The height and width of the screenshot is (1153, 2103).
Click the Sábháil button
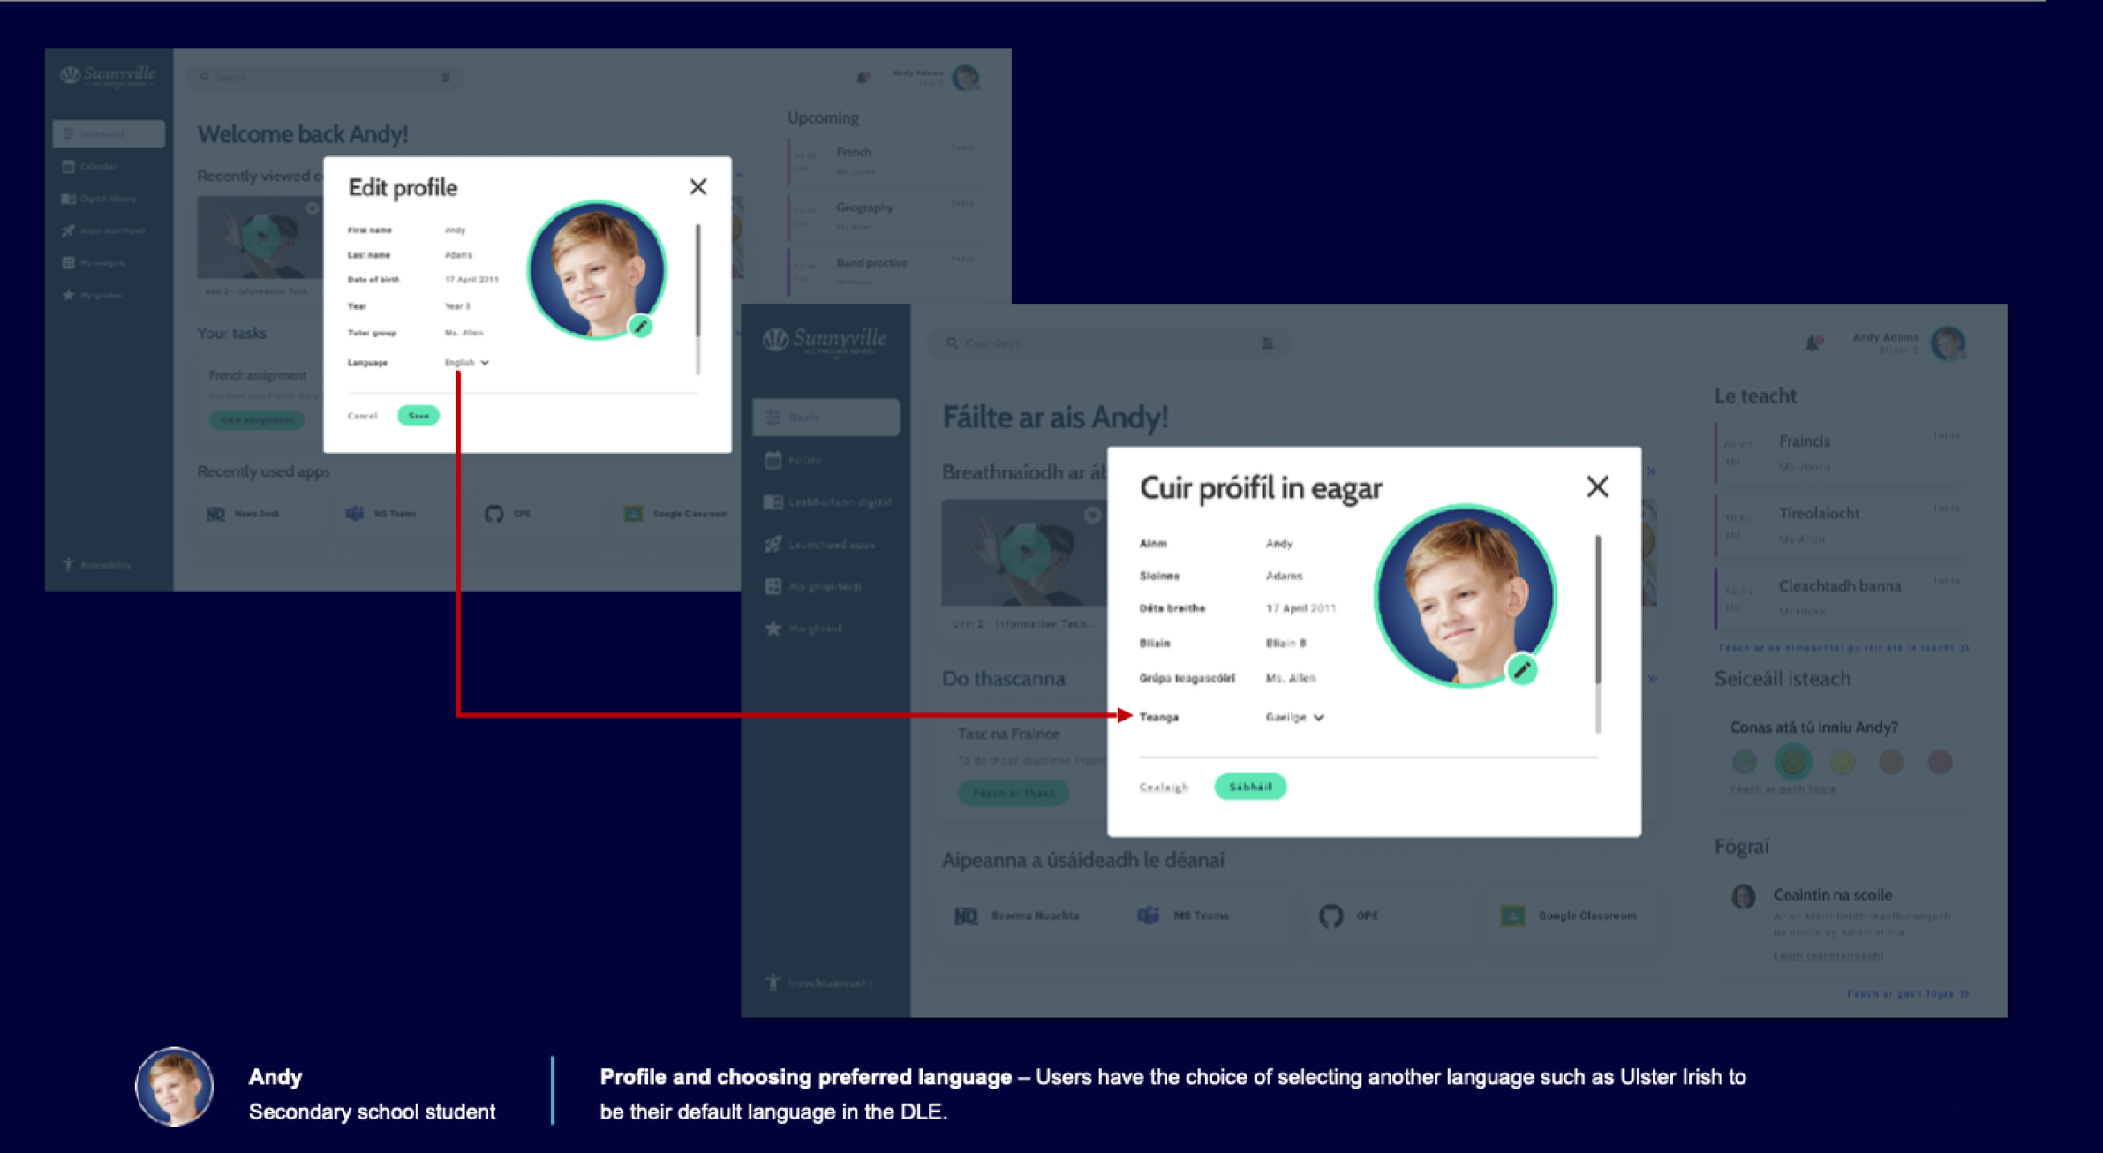(x=1250, y=787)
